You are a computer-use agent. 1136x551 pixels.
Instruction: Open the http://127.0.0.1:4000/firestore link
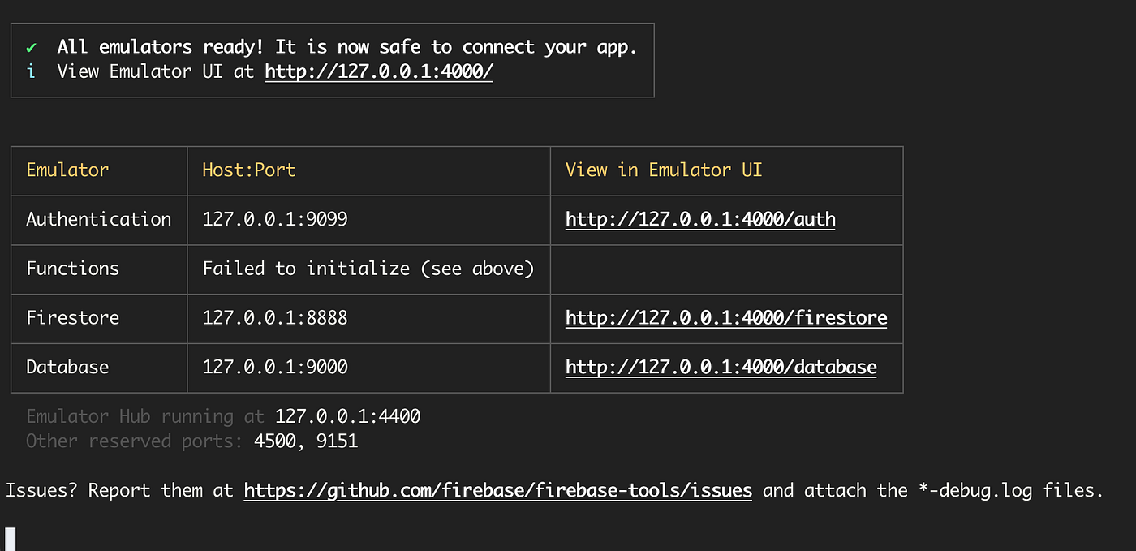coord(726,317)
